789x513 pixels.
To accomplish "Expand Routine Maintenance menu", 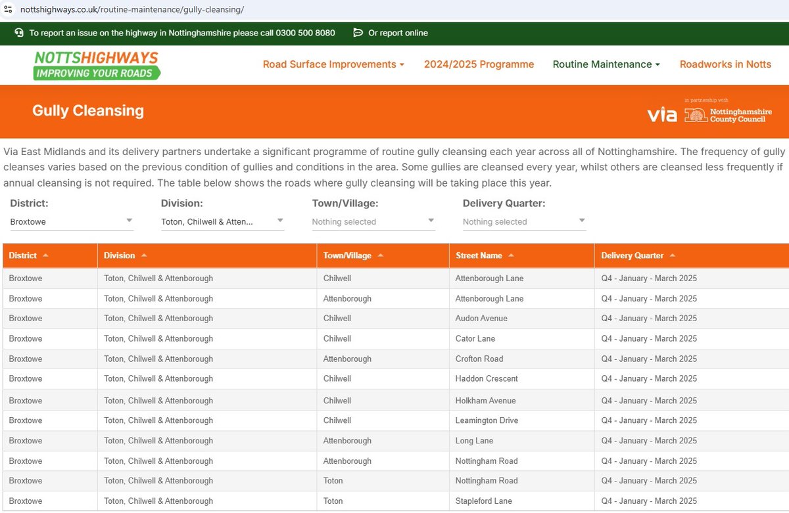I will 606,64.
